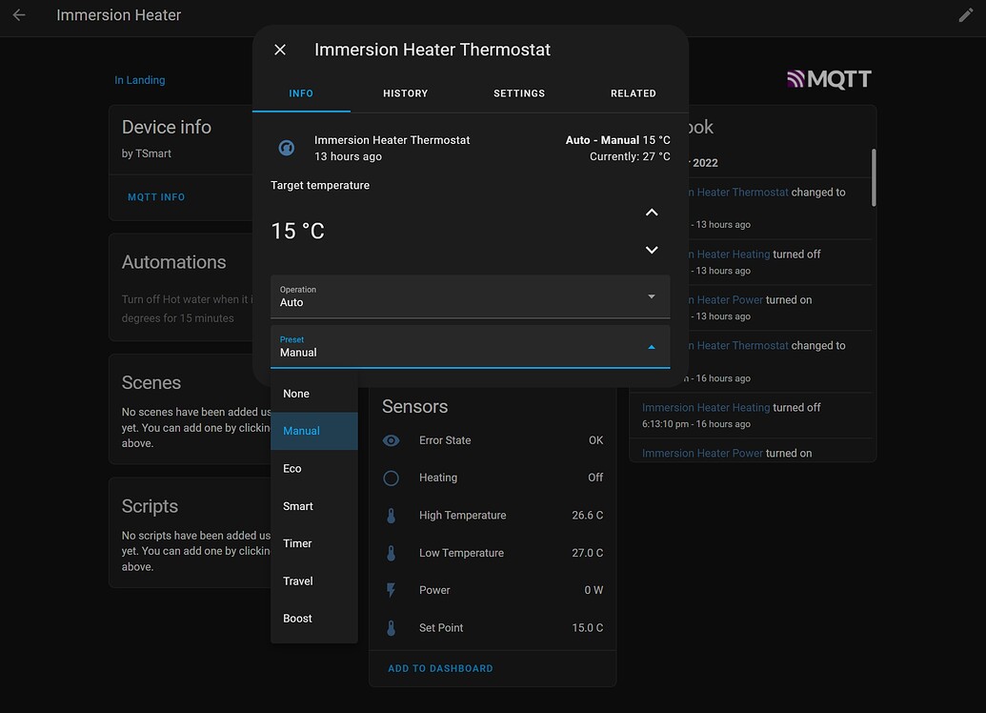Click the Scripts card heading
Screen dimensions: 986x713
[x=150, y=506]
